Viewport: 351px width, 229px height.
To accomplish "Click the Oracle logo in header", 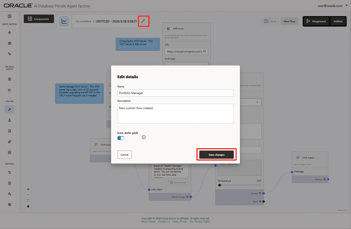I will coord(18,5).
